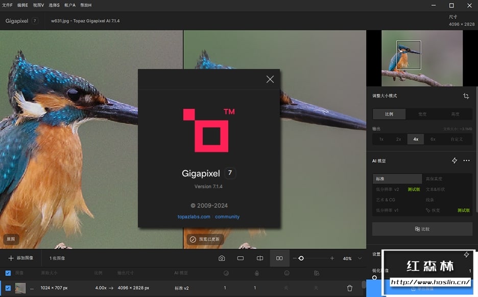Delete the image using trash icon

[x=350, y=288]
